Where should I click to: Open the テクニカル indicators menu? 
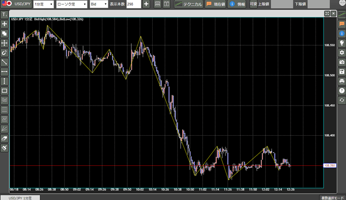tap(189, 4)
